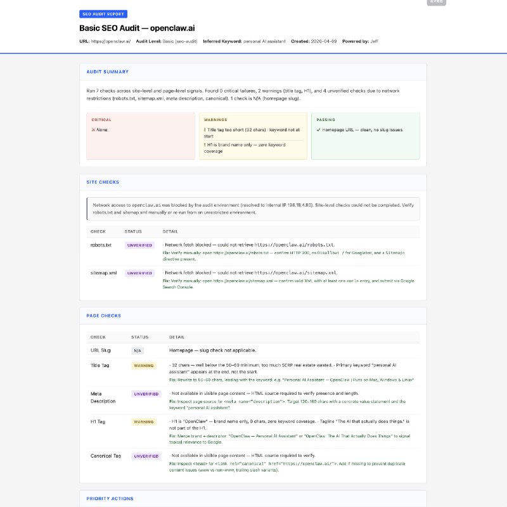Click the WARNING badge on the Title Tag row
The image size is (507, 507).
(145, 366)
